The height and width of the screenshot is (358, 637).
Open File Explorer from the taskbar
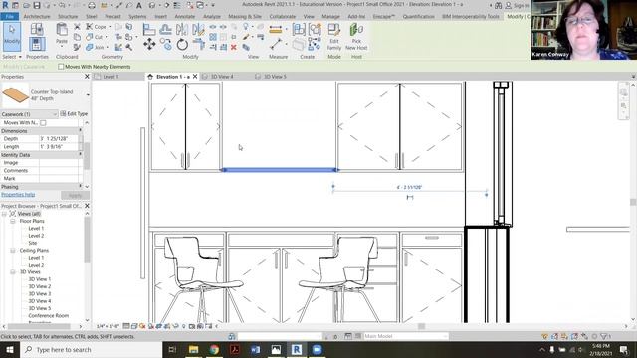(194, 349)
